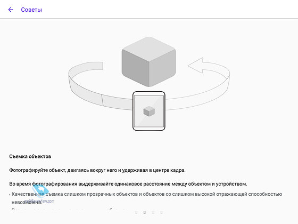Select the first page indicator dot

[136, 212]
